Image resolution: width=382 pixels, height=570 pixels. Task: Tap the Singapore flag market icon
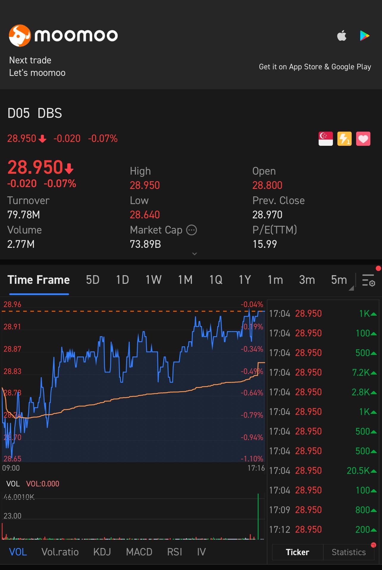pos(325,139)
